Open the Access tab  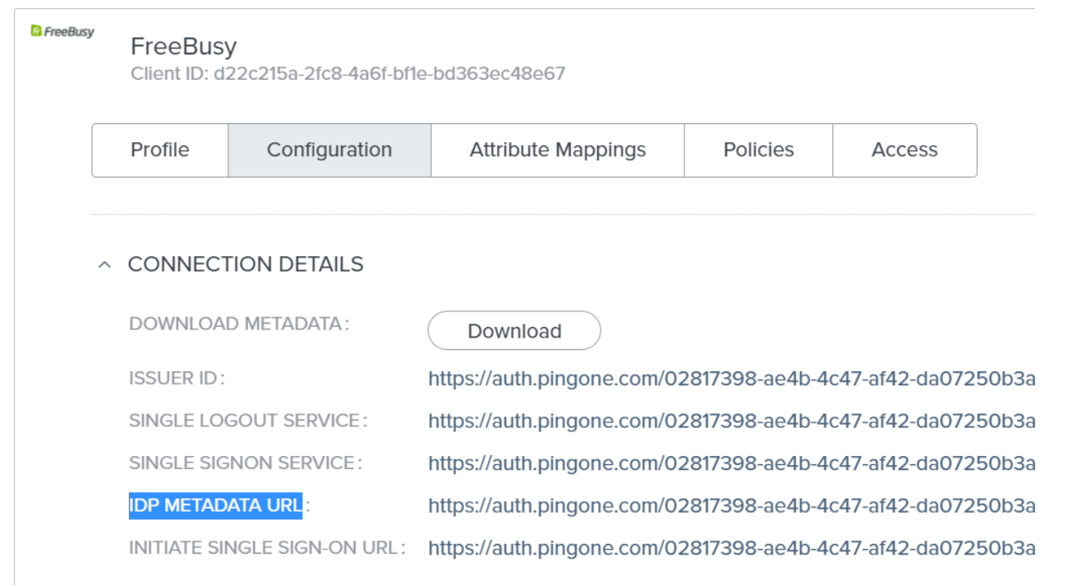[905, 150]
